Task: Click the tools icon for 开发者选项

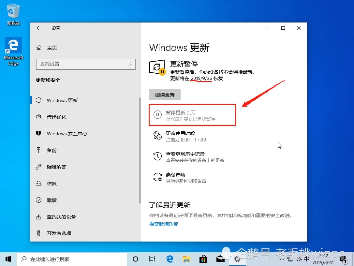Action: 39,233
